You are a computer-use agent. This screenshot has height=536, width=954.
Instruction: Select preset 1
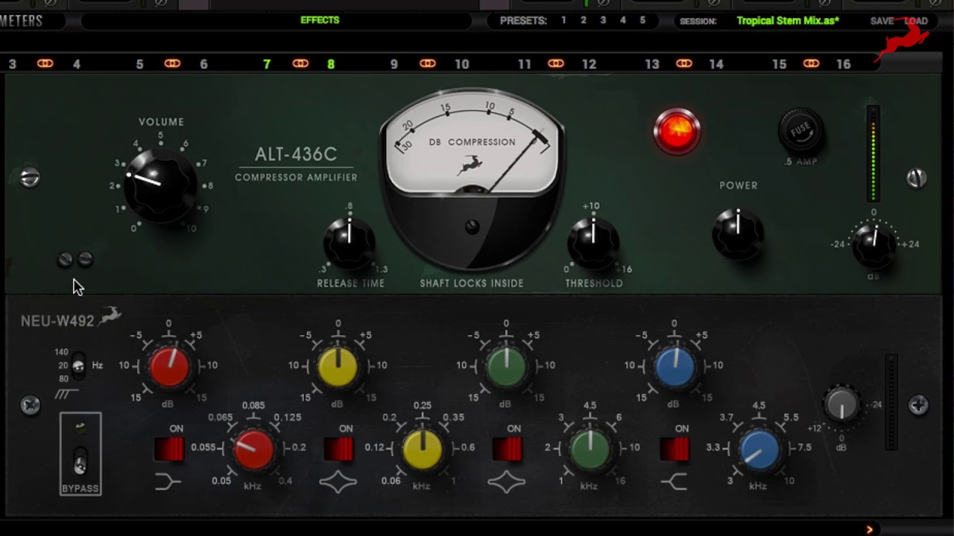click(563, 21)
